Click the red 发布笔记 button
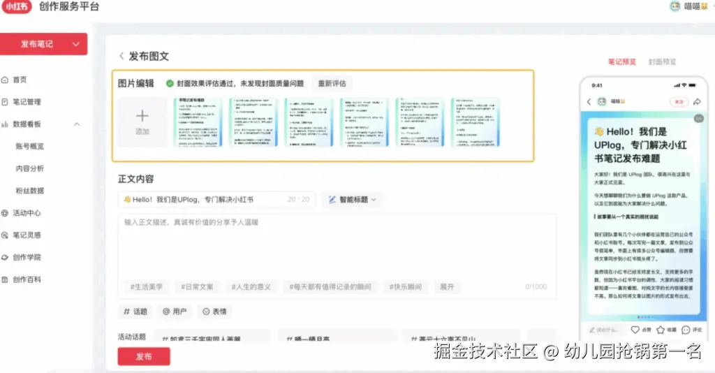The height and width of the screenshot is (373, 715). tap(43, 44)
